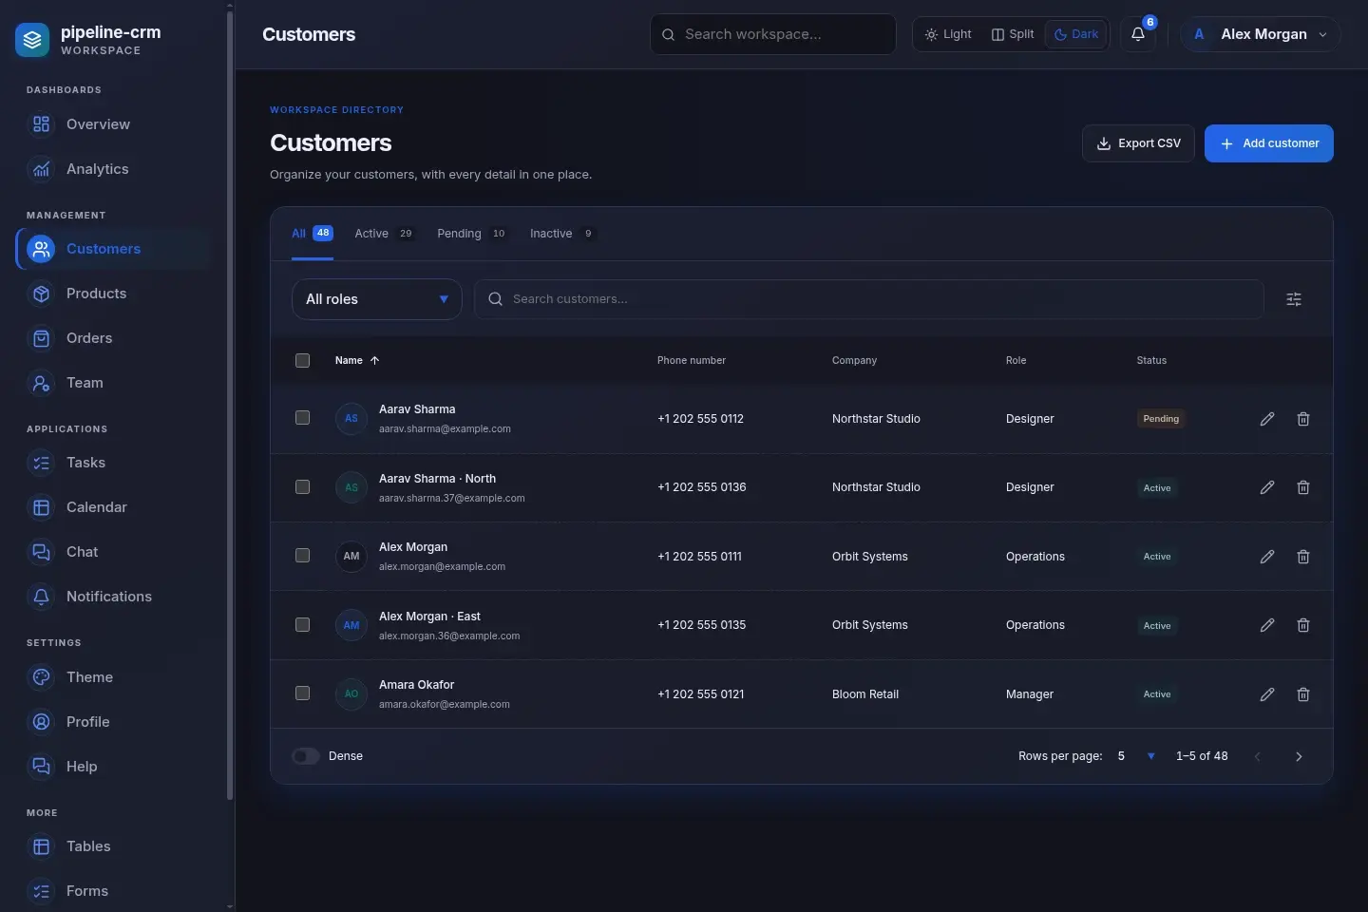
Task: Click the Add customer button
Action: (1269, 143)
